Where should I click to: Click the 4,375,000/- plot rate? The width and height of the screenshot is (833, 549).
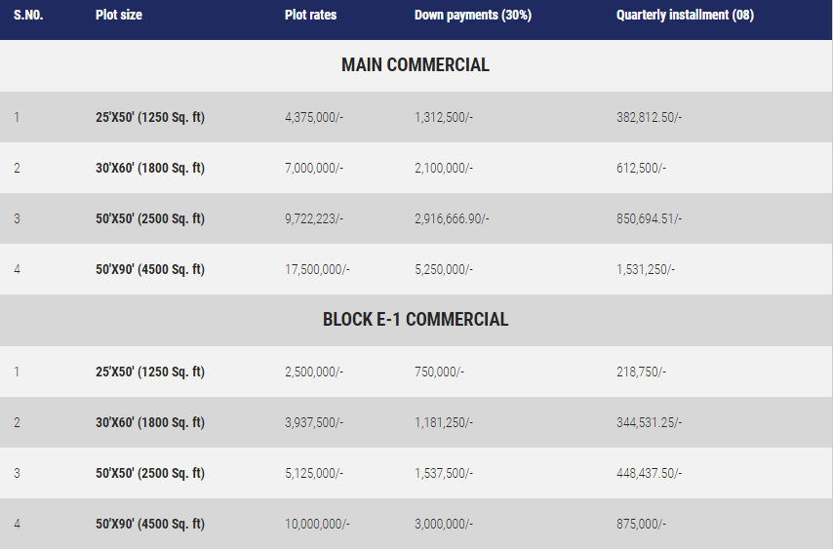(x=314, y=117)
